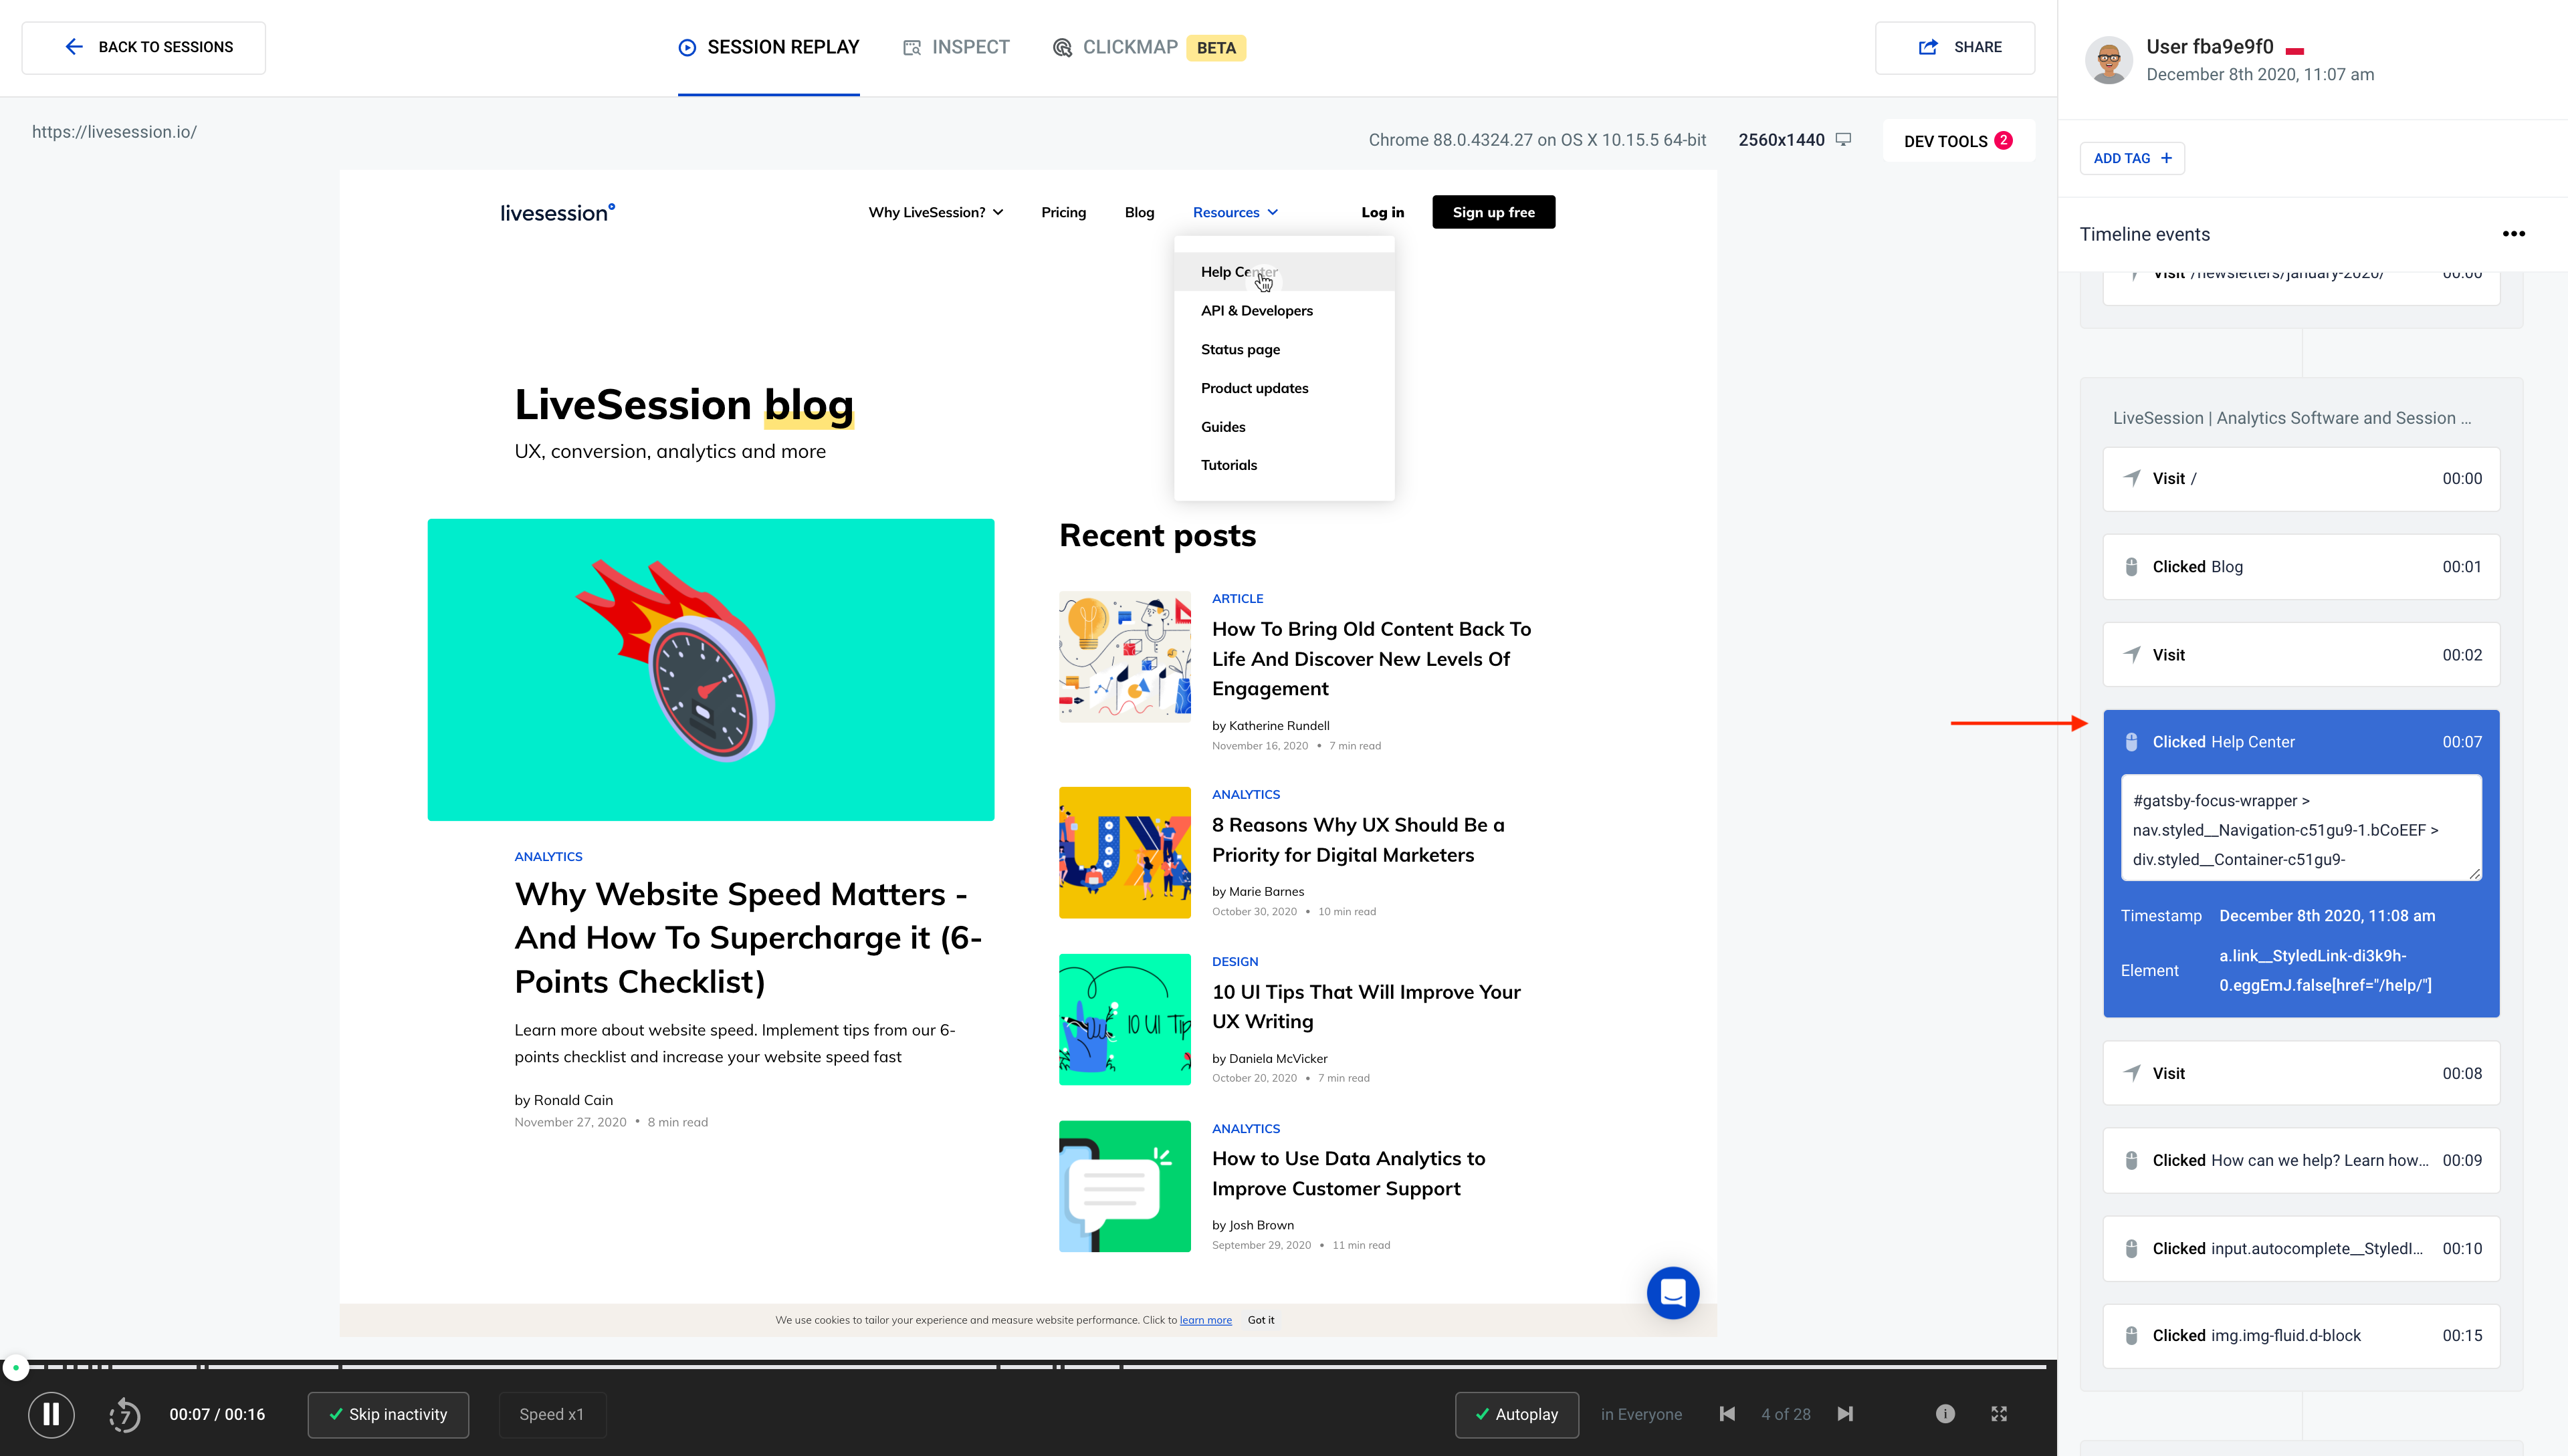The height and width of the screenshot is (1456, 2568).
Task: Expand the Resources navigation dropdown
Action: pos(1235,211)
